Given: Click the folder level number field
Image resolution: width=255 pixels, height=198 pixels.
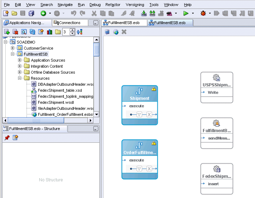Looking at the screenshot, I should click(66, 32).
